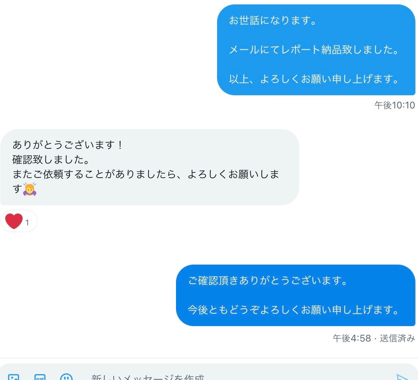Click the 午後4:58 timestamp
418x380 pixels.
tap(352, 338)
